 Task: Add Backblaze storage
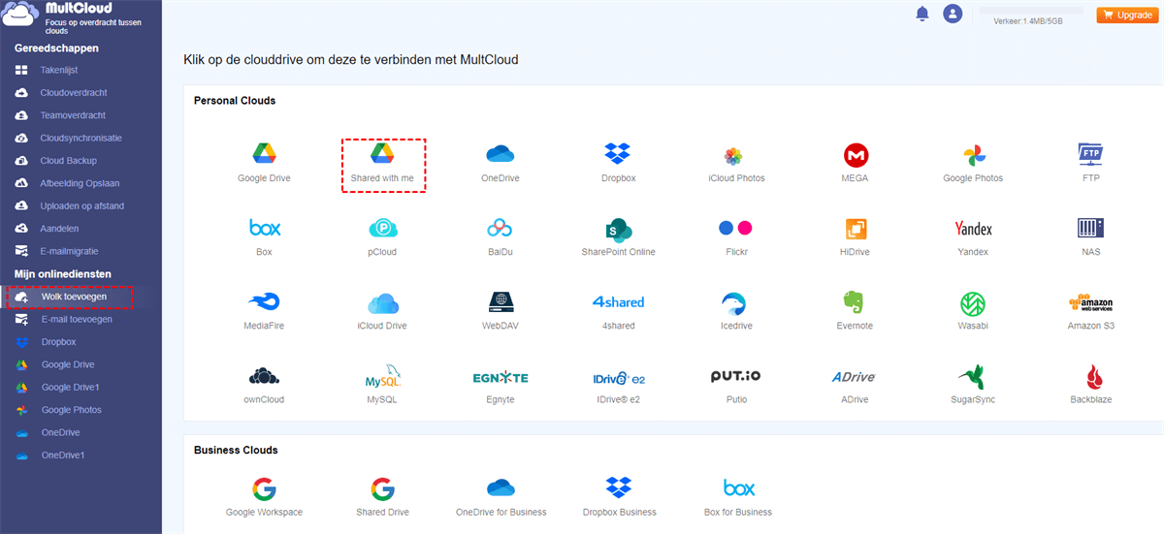tap(1091, 384)
